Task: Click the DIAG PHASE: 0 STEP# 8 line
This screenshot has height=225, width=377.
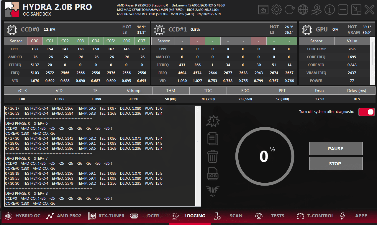Action: (27, 194)
